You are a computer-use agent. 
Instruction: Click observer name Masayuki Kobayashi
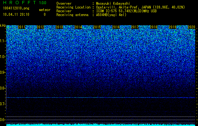point(113,3)
